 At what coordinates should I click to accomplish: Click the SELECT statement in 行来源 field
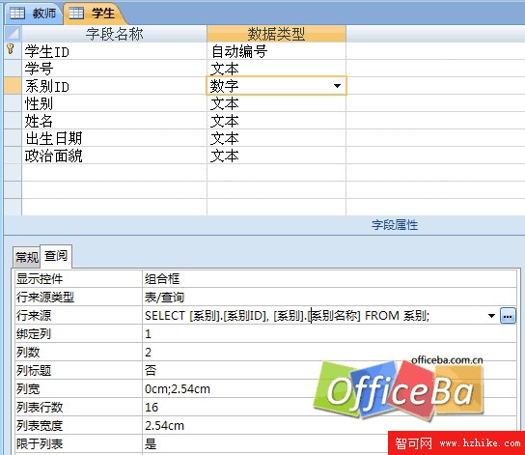287,315
